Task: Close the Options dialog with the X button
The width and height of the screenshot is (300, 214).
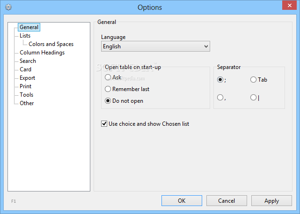Action: point(290,5)
